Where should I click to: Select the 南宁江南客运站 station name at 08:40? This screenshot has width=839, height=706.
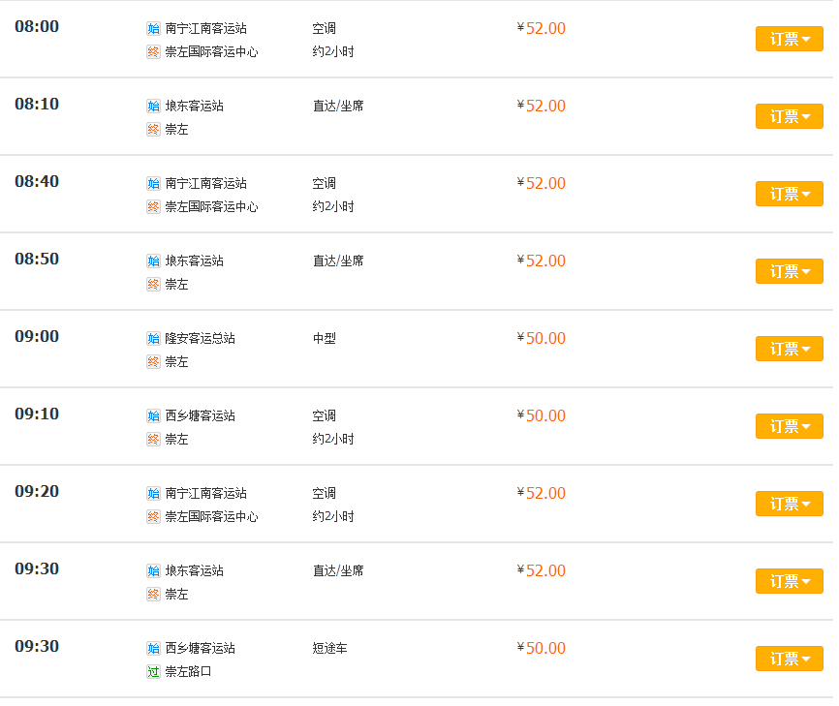(206, 183)
